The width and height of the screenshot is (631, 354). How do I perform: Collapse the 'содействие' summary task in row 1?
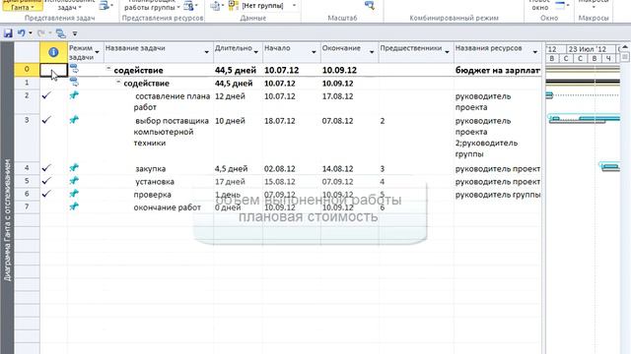(x=118, y=82)
